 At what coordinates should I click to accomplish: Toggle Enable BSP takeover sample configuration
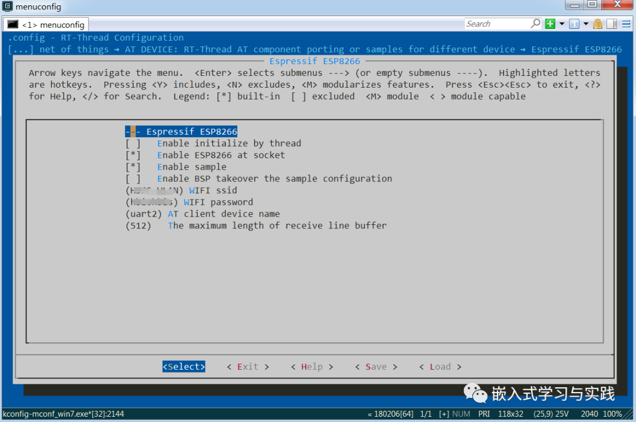coord(132,179)
